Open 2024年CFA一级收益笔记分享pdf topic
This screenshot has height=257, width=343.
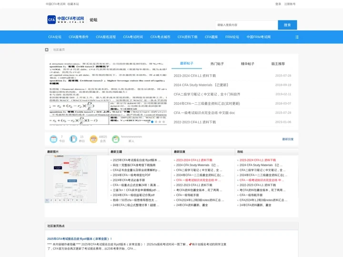pos(133,195)
